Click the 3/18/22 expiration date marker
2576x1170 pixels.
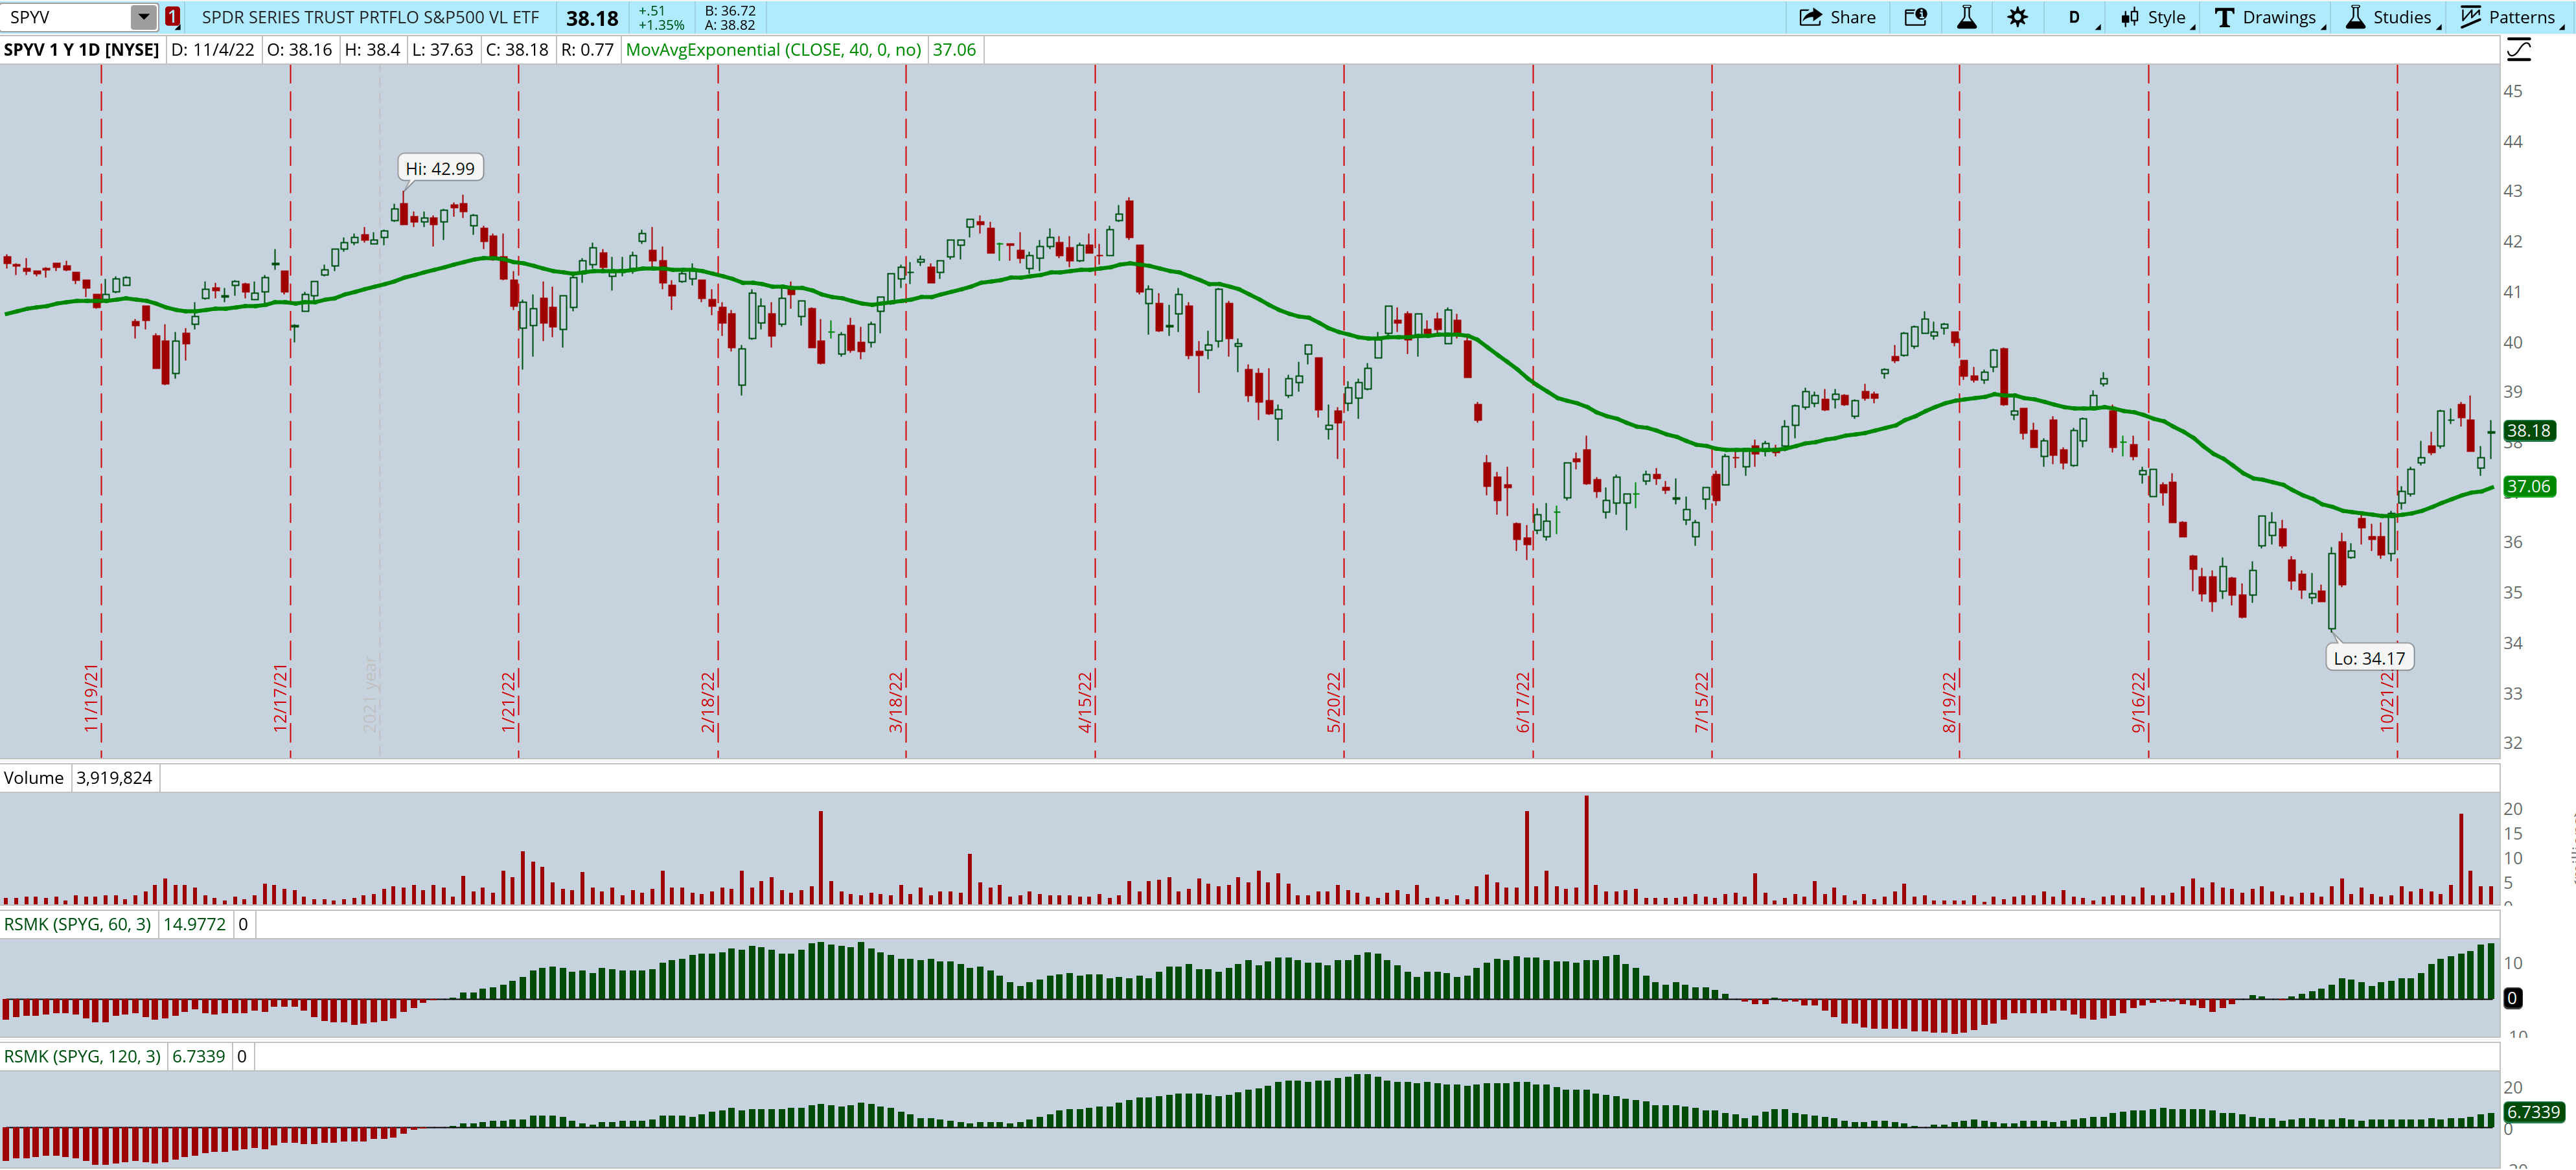click(x=896, y=702)
